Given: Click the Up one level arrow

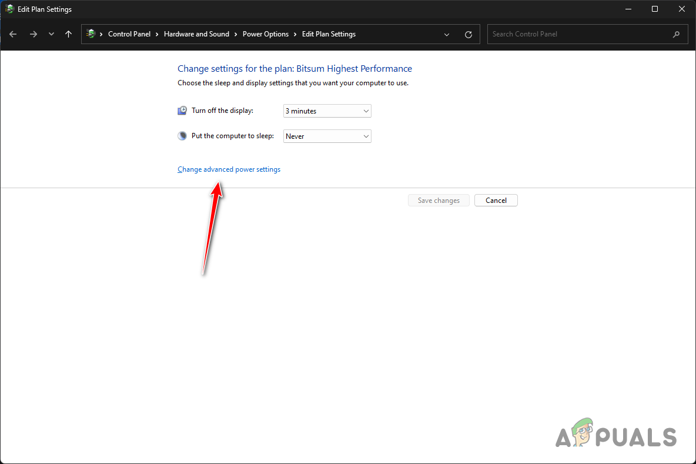Looking at the screenshot, I should [68, 34].
